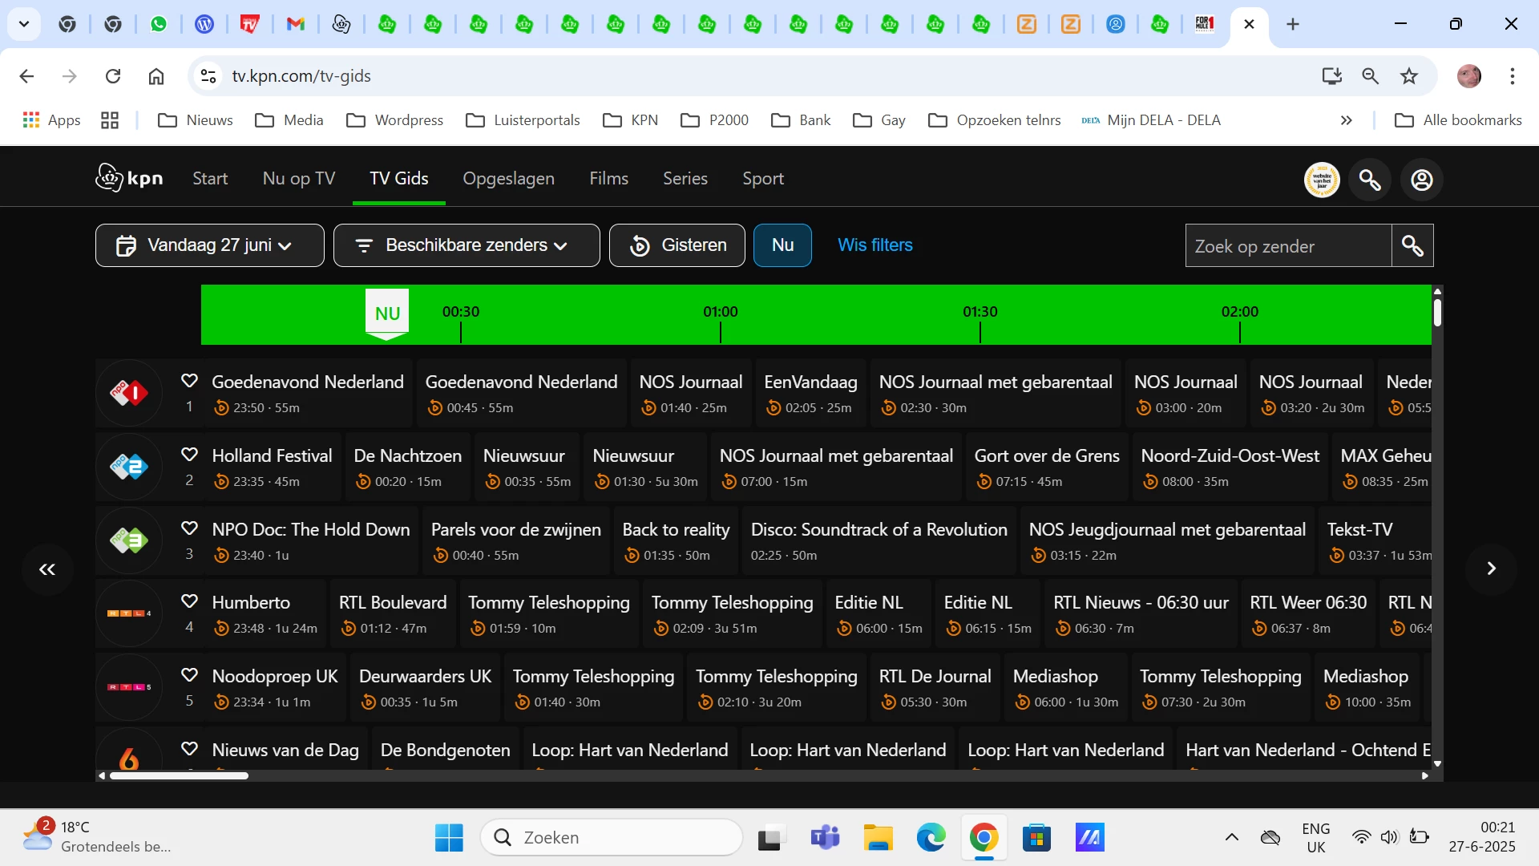Go to the Films tab
Viewport: 1539px width, 866px height.
pos(608,178)
